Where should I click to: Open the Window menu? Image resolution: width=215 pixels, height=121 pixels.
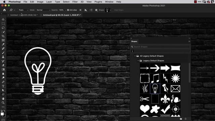coord(109,2)
